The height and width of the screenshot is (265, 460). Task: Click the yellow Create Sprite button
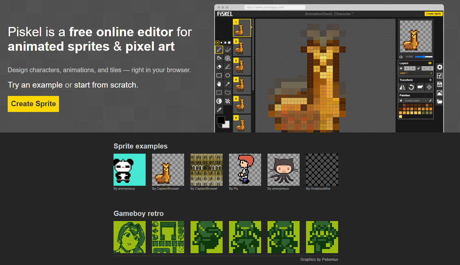pos(33,104)
